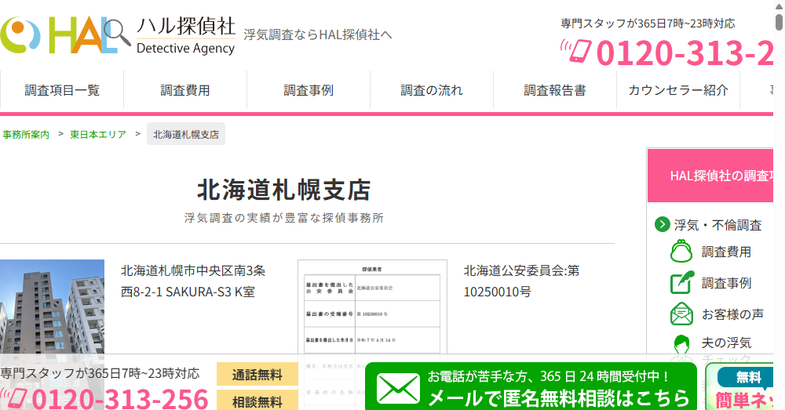Viewport: 785px width, 410px height.
Task: Click the man silhouette icon beside 夫の浮気
Action: (681, 343)
